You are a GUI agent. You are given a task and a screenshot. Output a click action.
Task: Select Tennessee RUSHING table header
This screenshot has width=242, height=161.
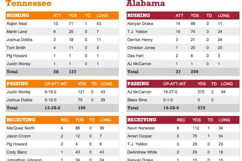(62, 15)
